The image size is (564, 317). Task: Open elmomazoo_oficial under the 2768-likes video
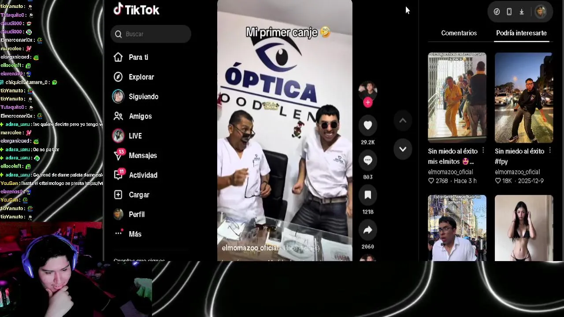click(x=450, y=172)
